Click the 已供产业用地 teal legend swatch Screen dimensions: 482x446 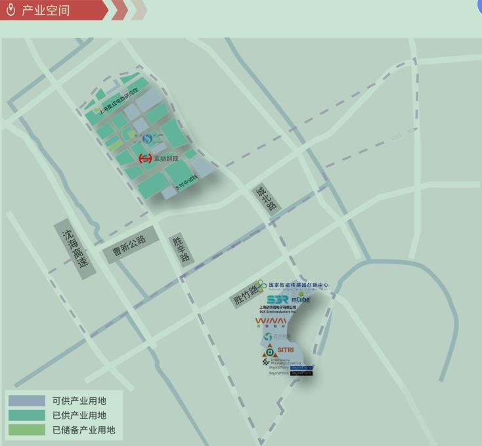coord(26,415)
